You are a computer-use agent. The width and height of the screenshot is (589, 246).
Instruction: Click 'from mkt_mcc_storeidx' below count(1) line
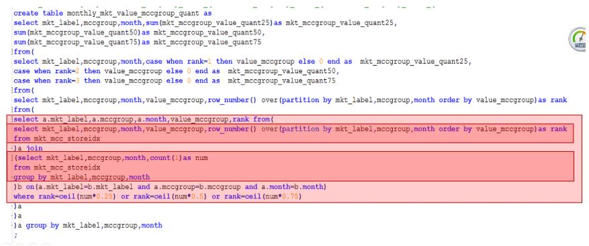[x=57, y=167]
